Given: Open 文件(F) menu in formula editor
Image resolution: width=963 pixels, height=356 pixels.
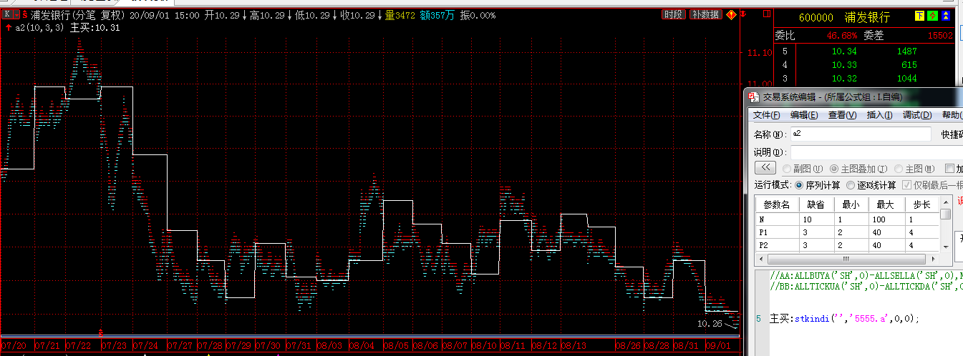Looking at the screenshot, I should pyautogui.click(x=766, y=115).
